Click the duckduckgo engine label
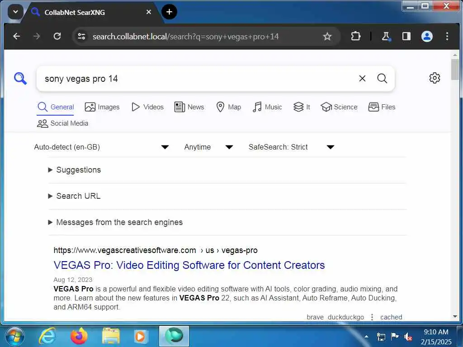This screenshot has width=463, height=347. pos(346,317)
